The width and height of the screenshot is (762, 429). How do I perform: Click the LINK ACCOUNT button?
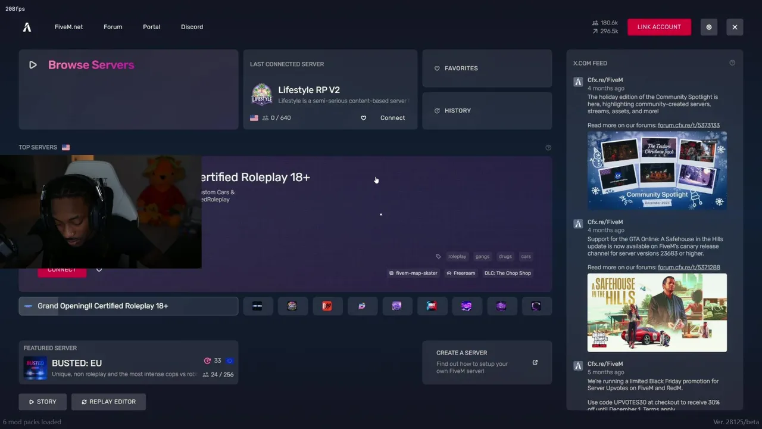coord(659,27)
